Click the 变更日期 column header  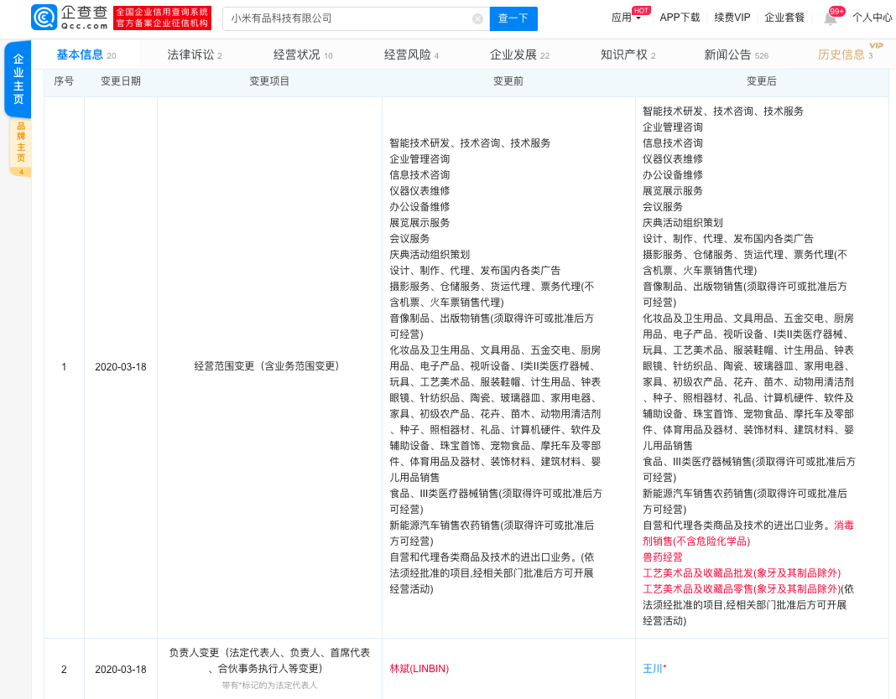pos(121,81)
